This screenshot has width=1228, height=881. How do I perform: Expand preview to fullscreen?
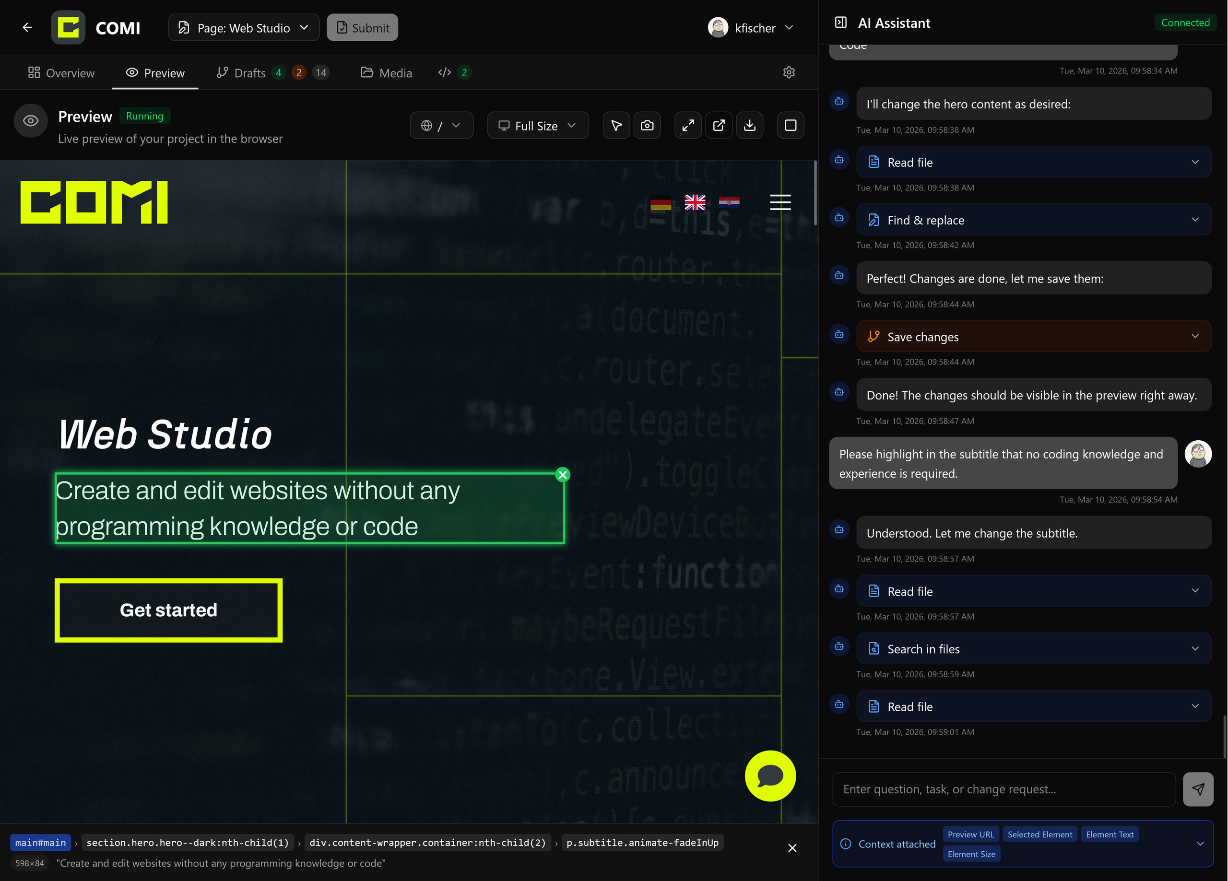[688, 126]
